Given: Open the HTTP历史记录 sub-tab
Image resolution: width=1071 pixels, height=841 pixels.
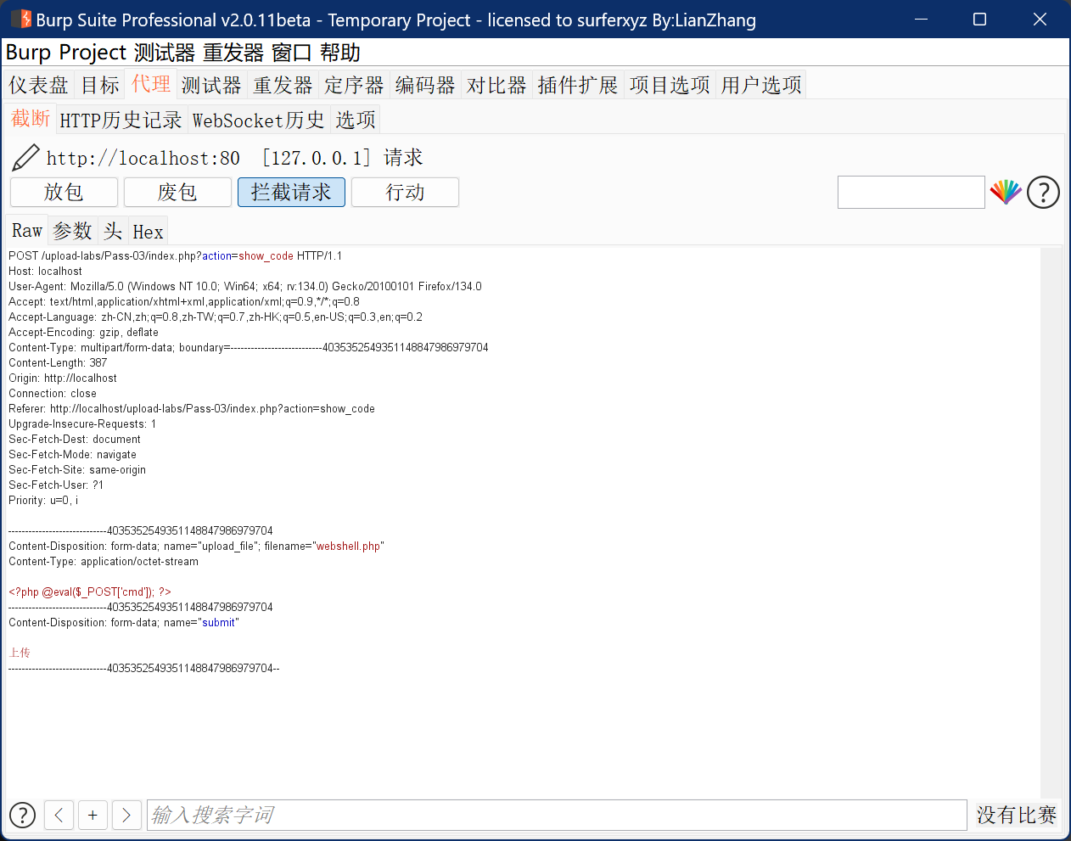Looking at the screenshot, I should [121, 120].
